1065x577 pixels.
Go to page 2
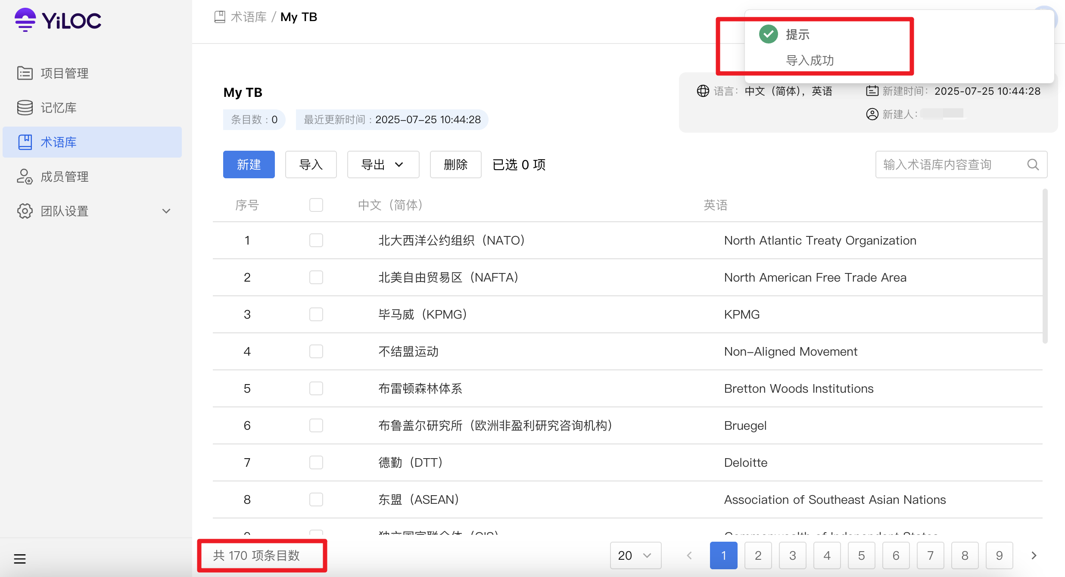pos(758,555)
